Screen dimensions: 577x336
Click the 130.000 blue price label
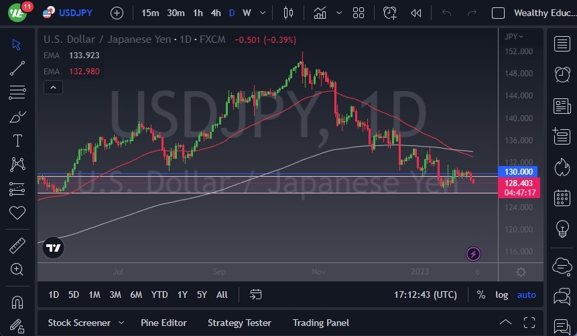517,172
